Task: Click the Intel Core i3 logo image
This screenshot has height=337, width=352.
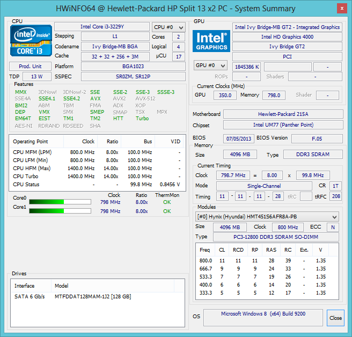Action: coord(31,40)
